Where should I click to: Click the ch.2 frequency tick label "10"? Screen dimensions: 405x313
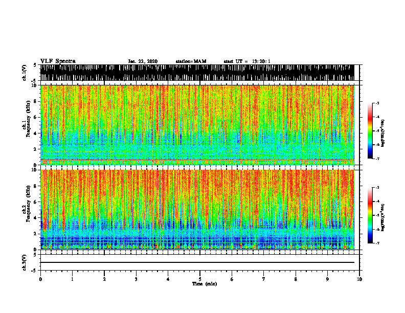coord(34,170)
